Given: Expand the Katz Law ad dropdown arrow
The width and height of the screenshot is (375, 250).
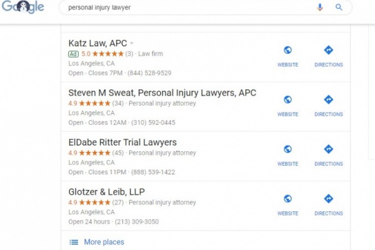Looking at the screenshot, I should [x=132, y=44].
